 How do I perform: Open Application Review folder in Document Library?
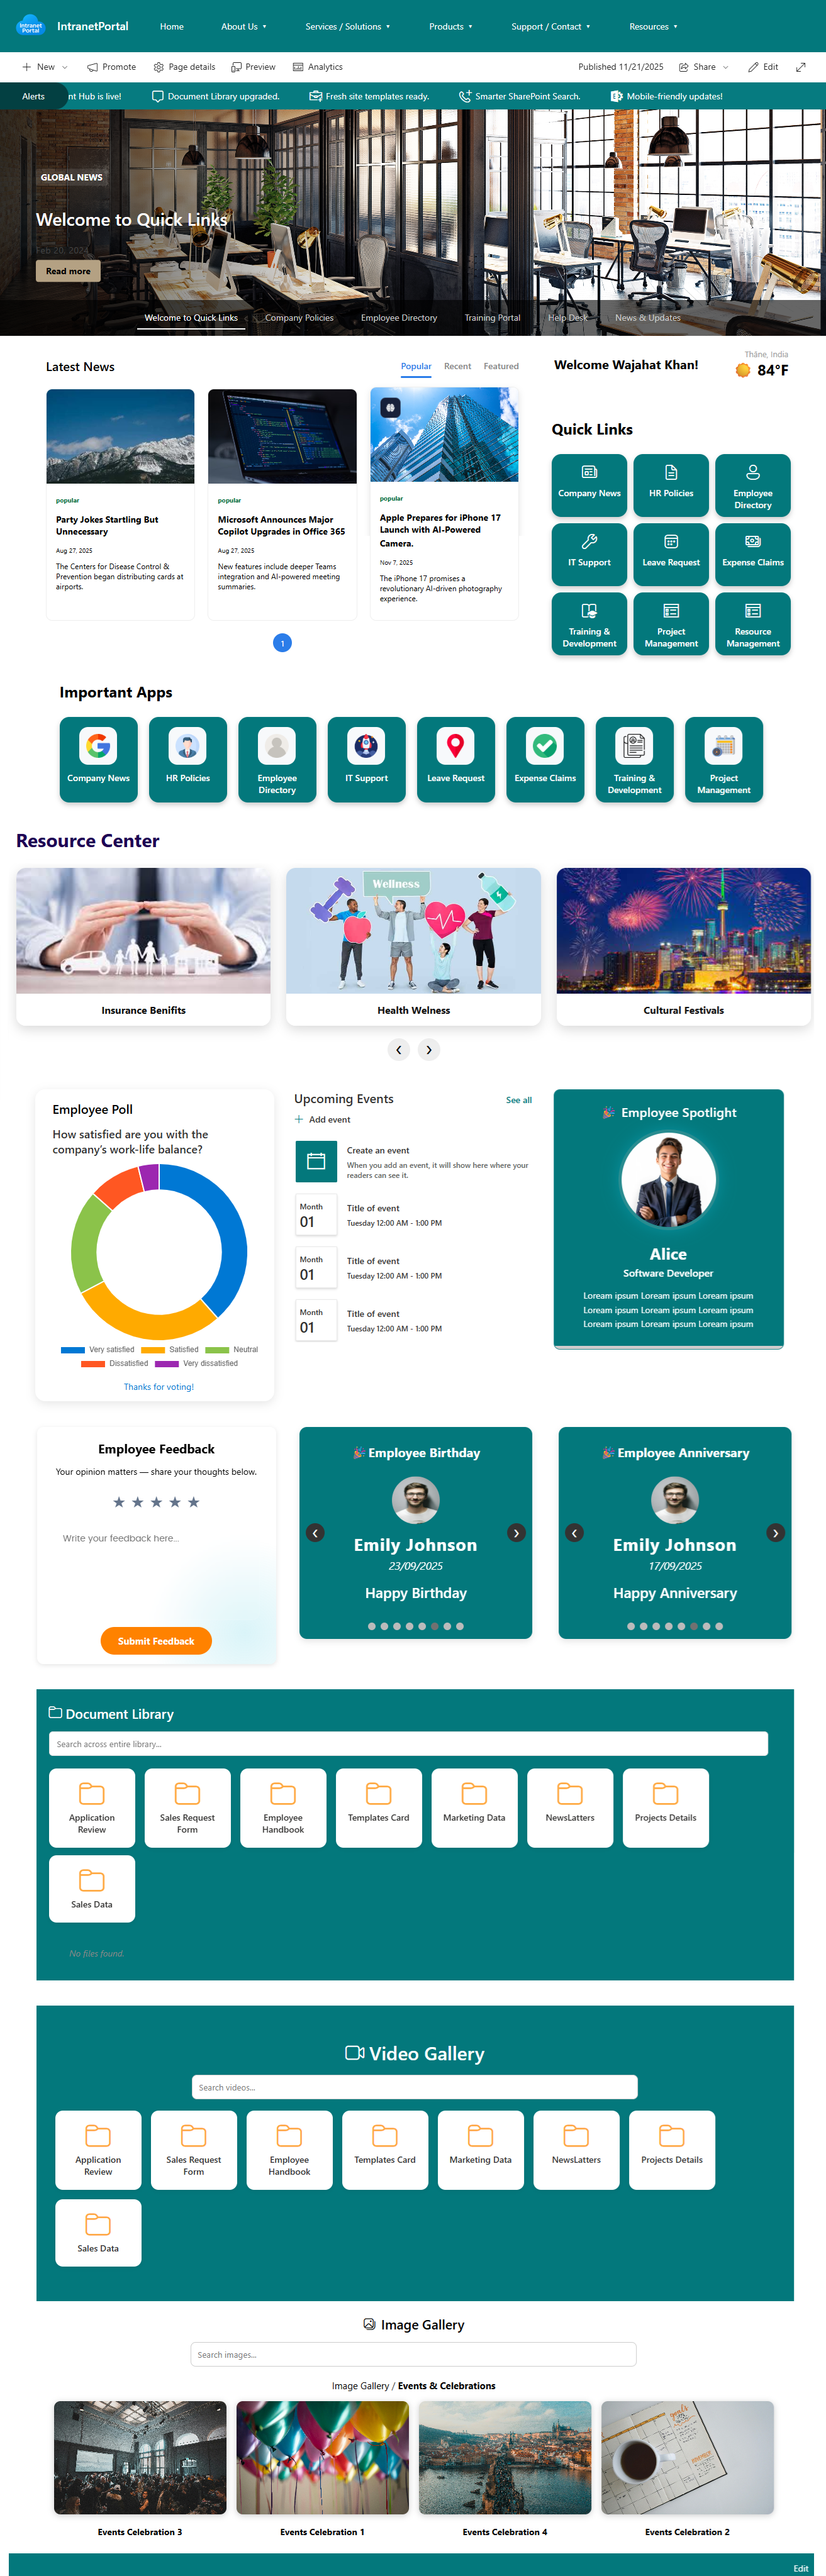(x=92, y=1807)
